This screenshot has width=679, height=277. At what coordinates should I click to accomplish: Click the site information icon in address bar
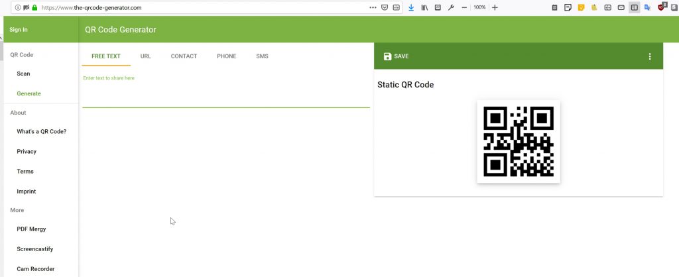pos(18,7)
